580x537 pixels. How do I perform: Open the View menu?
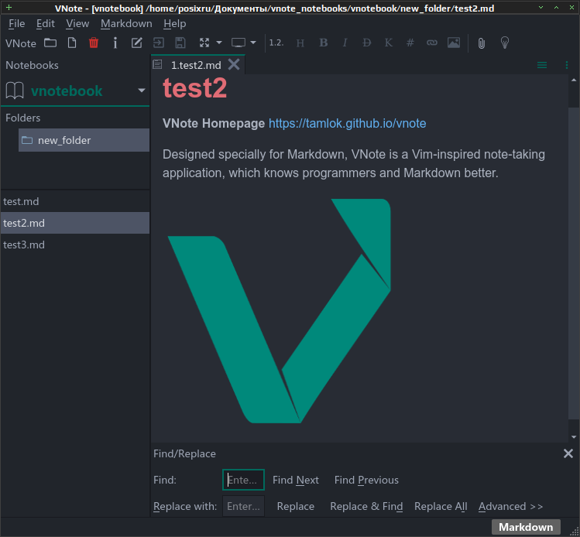point(77,24)
